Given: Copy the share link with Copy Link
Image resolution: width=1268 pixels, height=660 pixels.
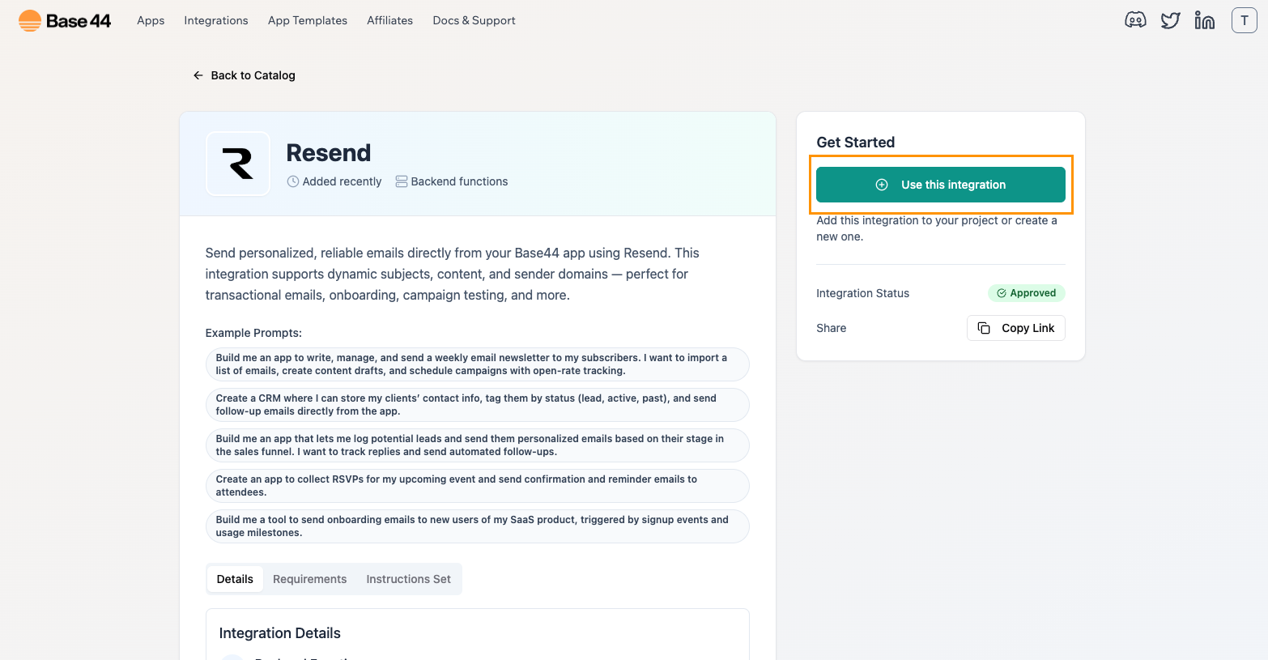Looking at the screenshot, I should (1016, 328).
